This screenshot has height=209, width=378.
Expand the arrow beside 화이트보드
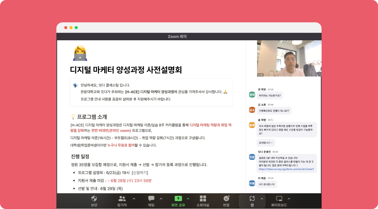pyautogui.click(x=289, y=199)
